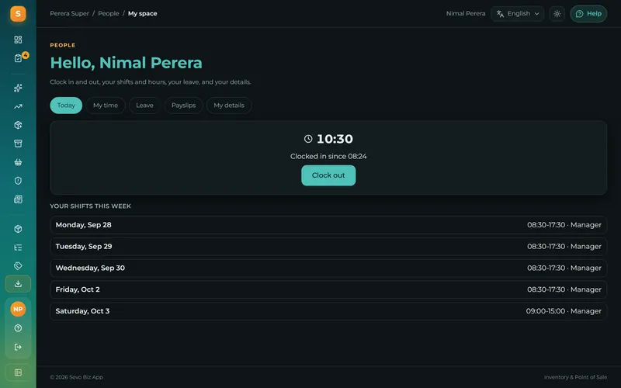Open the shopping basket icon
The width and height of the screenshot is (621, 388).
pyautogui.click(x=18, y=162)
